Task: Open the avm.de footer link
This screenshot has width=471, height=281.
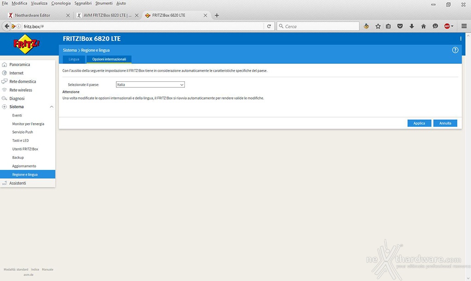Action: [29, 275]
